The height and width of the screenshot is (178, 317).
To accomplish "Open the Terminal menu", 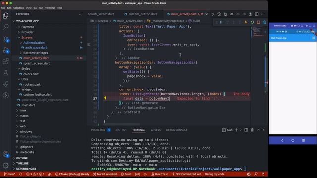I will tap(50, 8).
